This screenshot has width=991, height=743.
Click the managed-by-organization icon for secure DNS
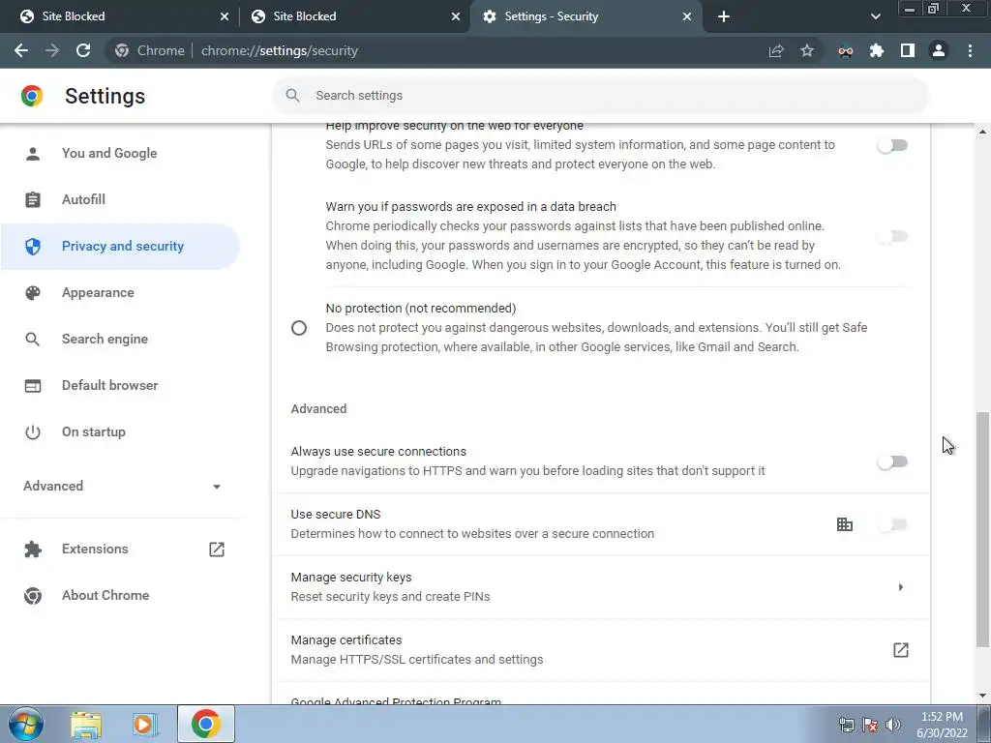pos(844,524)
